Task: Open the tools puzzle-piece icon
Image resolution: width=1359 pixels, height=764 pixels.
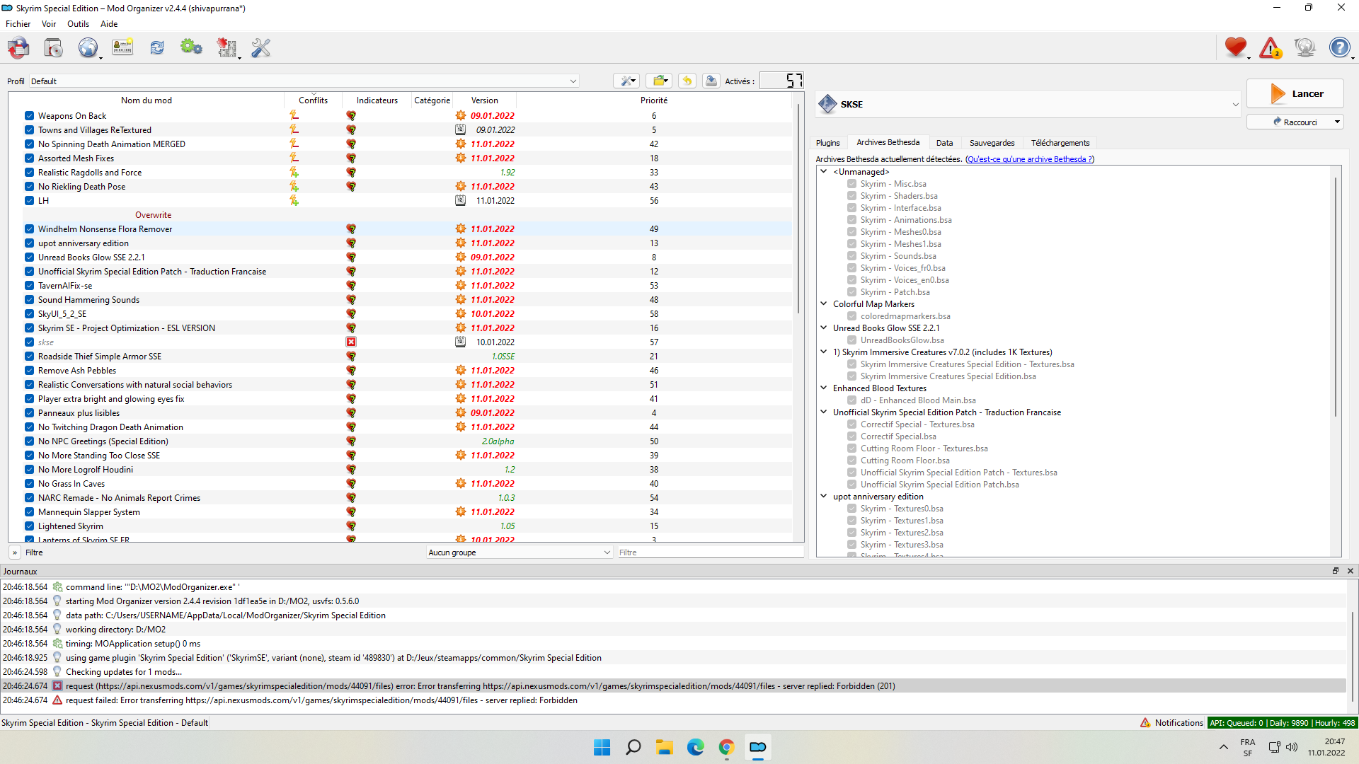Action: (226, 48)
